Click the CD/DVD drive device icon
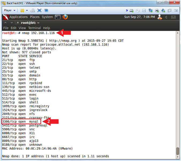Screen dimensions: 181x161 [138, 11]
